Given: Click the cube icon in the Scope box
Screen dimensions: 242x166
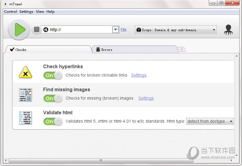Looking at the screenshot, I should [139, 30].
